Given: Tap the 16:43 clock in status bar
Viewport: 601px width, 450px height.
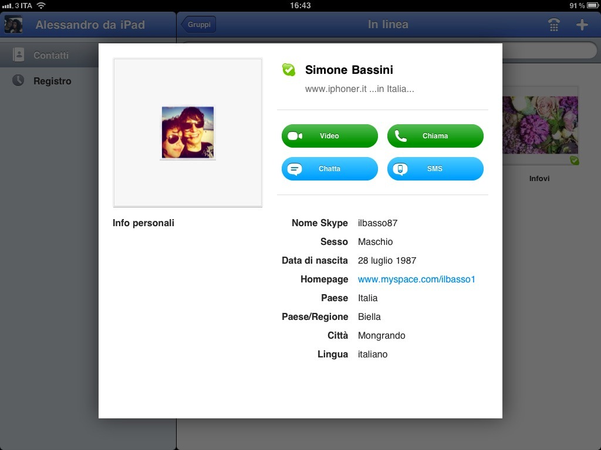Looking at the screenshot, I should pos(300,5).
